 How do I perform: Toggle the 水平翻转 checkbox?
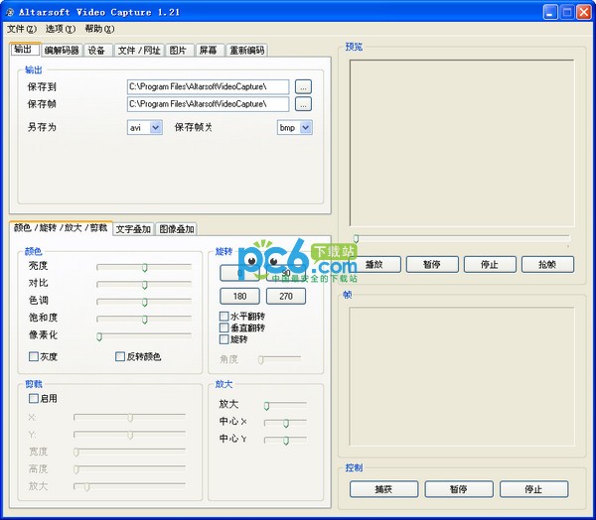click(x=223, y=316)
